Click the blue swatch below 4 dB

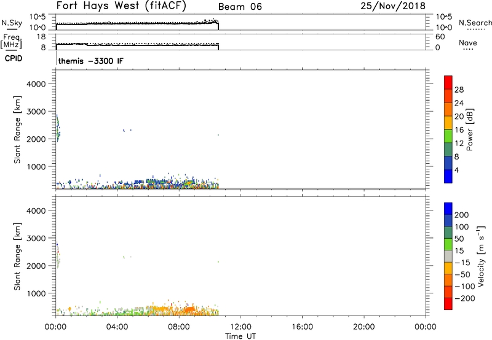pyautogui.click(x=448, y=176)
